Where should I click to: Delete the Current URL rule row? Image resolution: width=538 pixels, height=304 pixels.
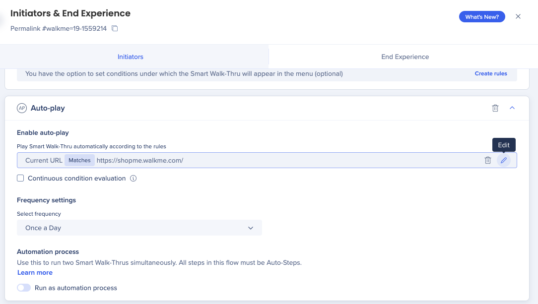tap(488, 160)
